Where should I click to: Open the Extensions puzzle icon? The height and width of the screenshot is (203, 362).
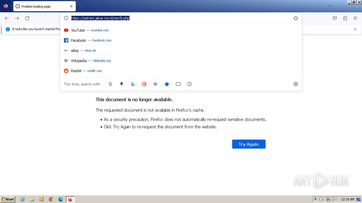pyautogui.click(x=345, y=18)
